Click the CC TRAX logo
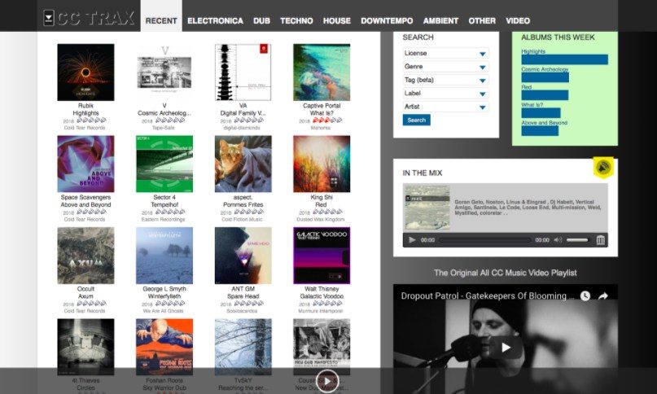Viewport: 657px width, 394px height. click(x=89, y=17)
